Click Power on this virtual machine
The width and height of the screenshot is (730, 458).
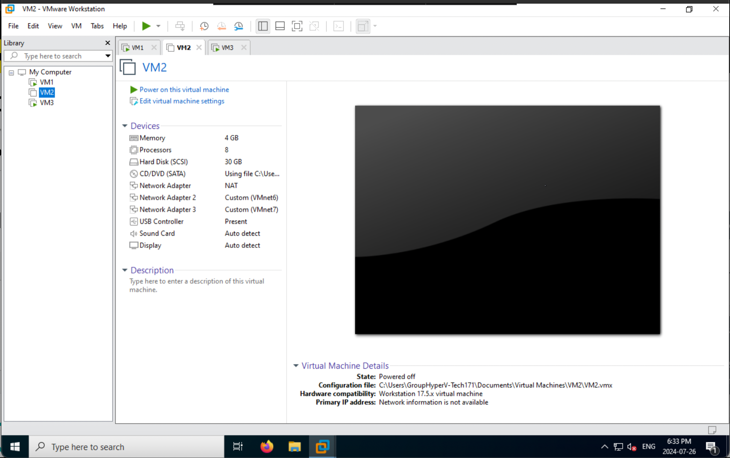(184, 89)
